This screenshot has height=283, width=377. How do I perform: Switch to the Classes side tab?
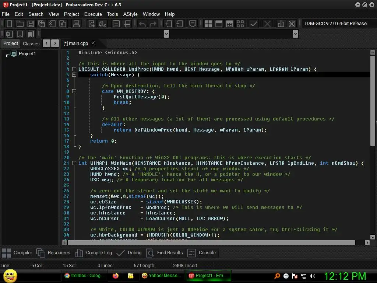click(x=31, y=43)
